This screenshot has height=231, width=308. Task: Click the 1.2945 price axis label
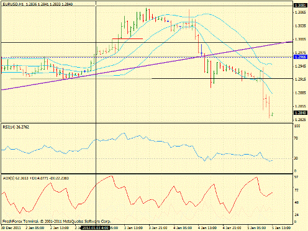[x=301, y=66]
